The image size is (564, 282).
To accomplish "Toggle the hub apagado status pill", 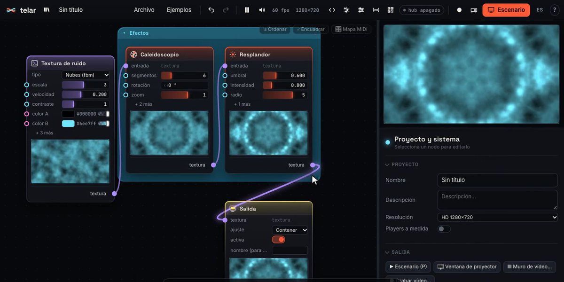I will click(422, 10).
